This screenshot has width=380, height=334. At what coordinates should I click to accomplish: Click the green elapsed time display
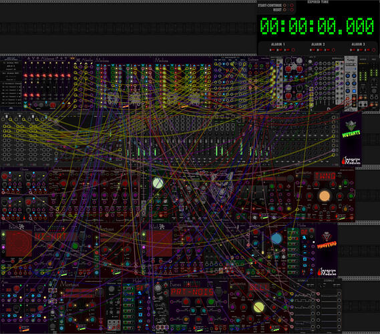[x=317, y=25]
